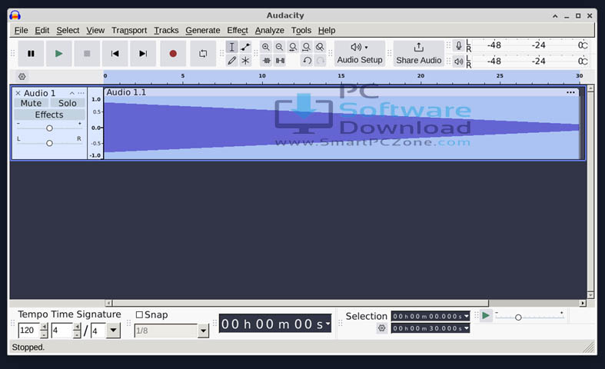Collapse the Audio 1 track with the caret
The height and width of the screenshot is (369, 605).
[71, 93]
